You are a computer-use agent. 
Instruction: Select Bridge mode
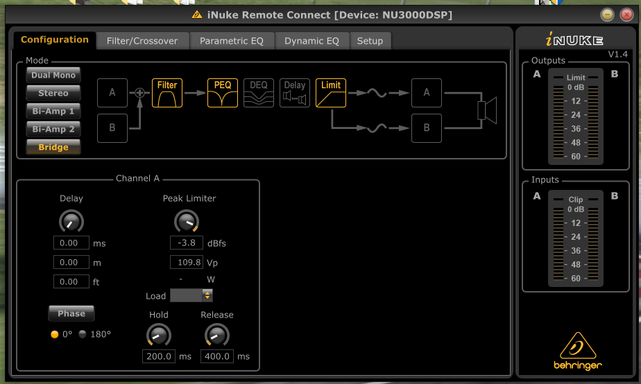tap(53, 147)
